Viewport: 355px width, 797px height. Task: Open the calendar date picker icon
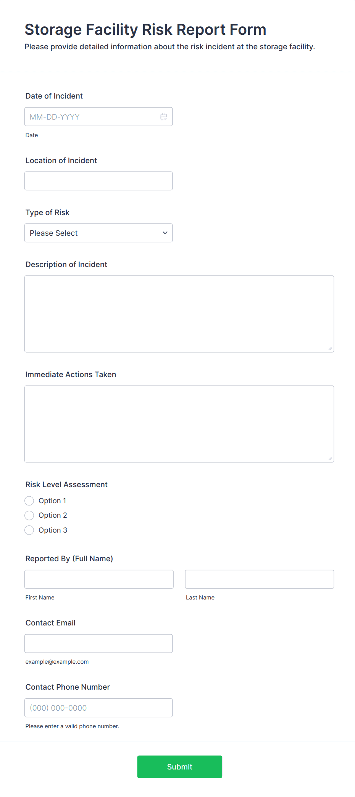pos(164,117)
